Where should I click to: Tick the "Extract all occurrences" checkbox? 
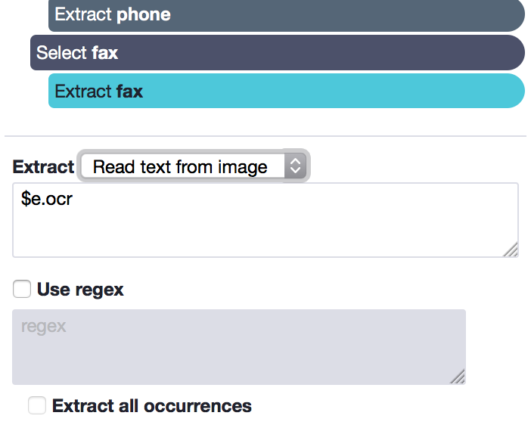click(37, 405)
